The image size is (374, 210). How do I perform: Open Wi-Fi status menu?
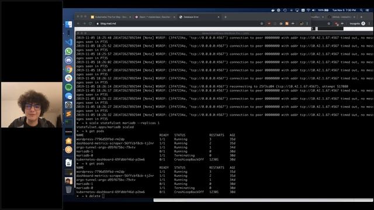[x=309, y=10]
